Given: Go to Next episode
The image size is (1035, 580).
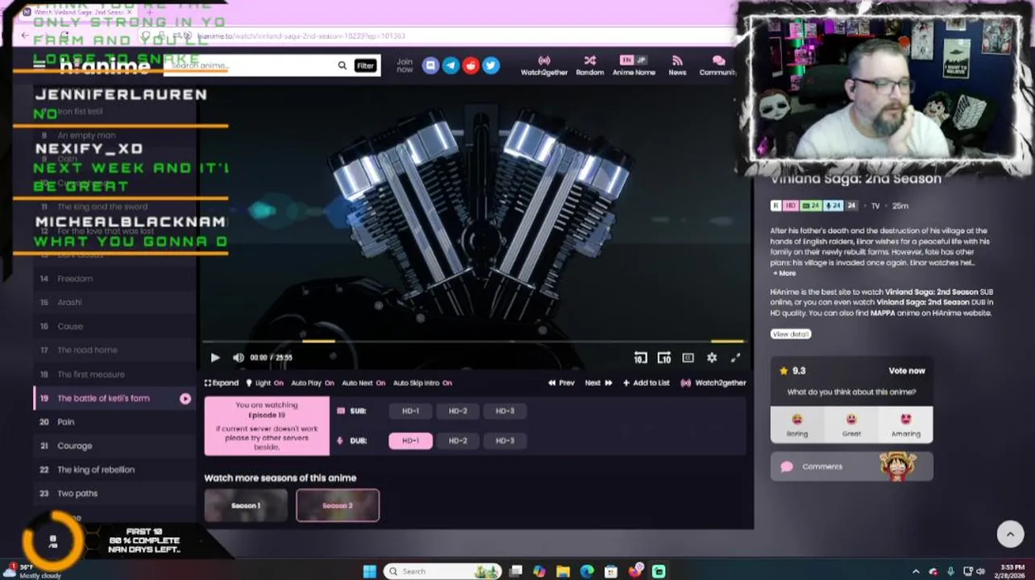Looking at the screenshot, I should (598, 383).
